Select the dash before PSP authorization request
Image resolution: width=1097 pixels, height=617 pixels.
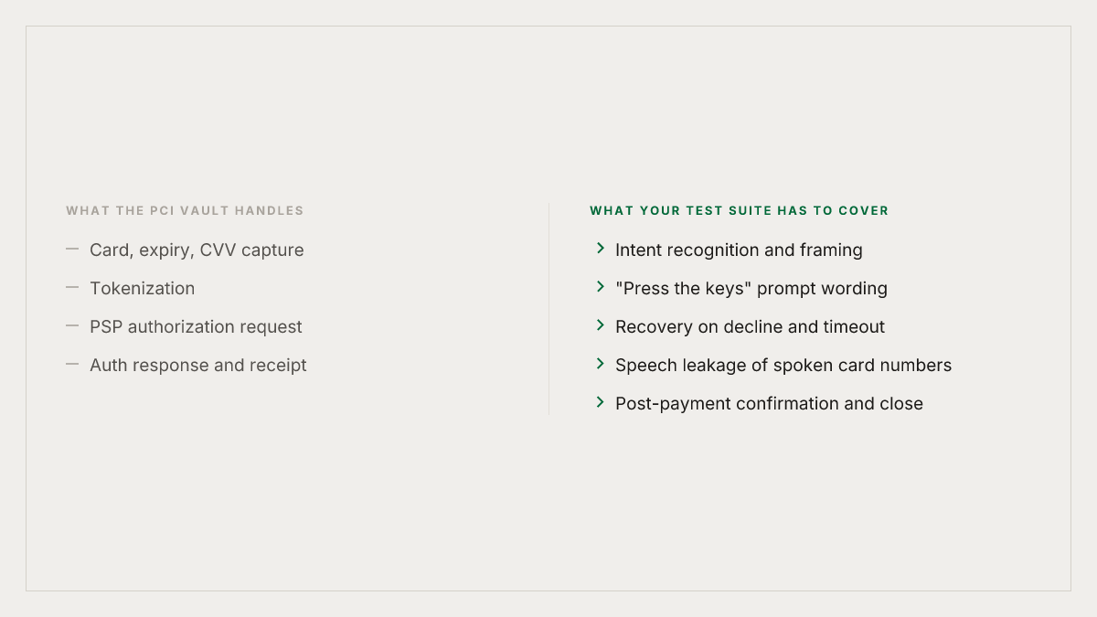click(x=72, y=325)
